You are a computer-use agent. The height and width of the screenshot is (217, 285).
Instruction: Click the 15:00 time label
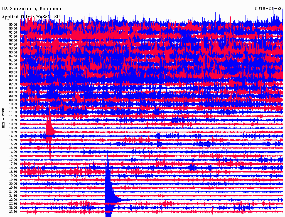point(13,144)
